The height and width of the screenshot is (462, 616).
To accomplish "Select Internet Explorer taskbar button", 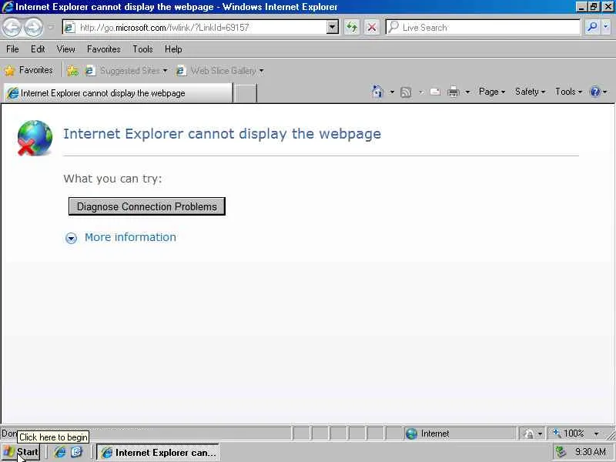I will (x=158, y=453).
